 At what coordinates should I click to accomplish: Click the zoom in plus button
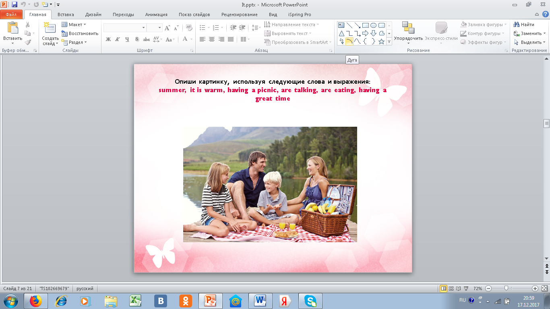tap(535, 288)
